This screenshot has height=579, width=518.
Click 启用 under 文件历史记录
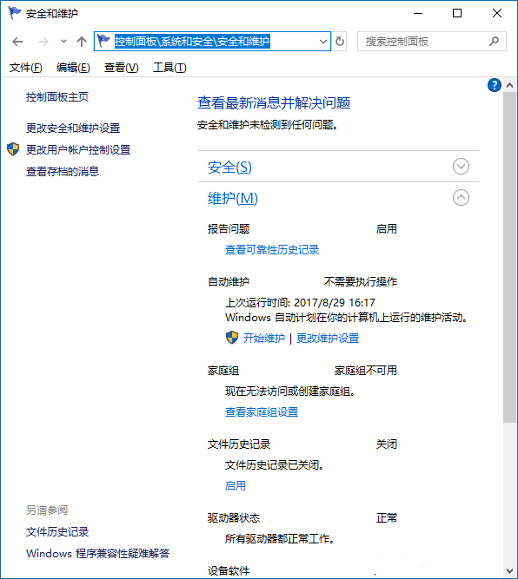point(236,485)
